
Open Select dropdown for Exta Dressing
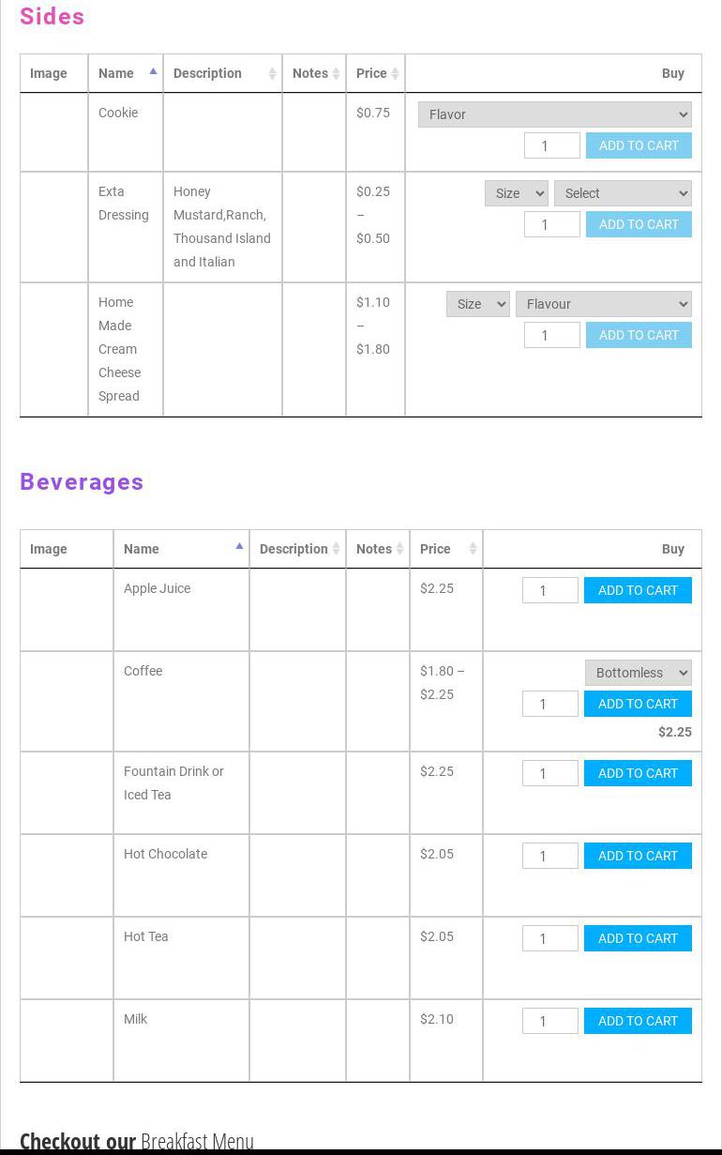(x=623, y=193)
